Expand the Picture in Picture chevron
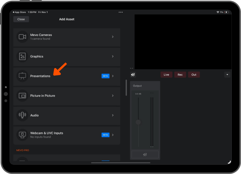Screen dimensions: 241x174 tap(113, 96)
